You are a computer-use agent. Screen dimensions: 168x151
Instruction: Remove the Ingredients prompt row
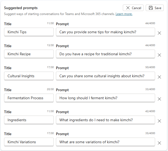pyautogui.click(x=159, y=121)
